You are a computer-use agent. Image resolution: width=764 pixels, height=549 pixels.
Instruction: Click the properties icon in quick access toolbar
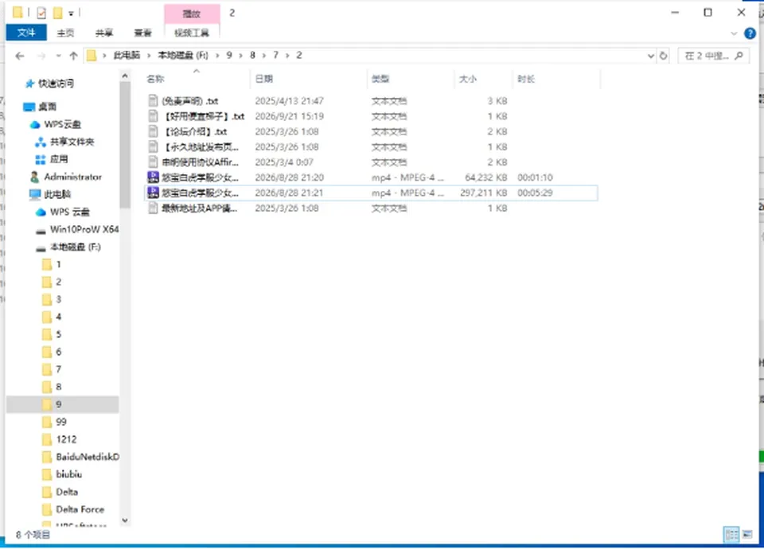point(41,14)
